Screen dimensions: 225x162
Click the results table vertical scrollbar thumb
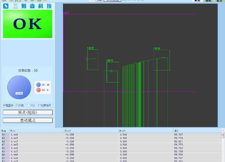coord(223,135)
